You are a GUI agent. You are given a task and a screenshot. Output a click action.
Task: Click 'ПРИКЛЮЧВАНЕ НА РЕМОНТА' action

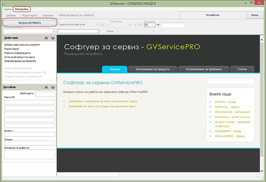pyautogui.click(x=20, y=61)
